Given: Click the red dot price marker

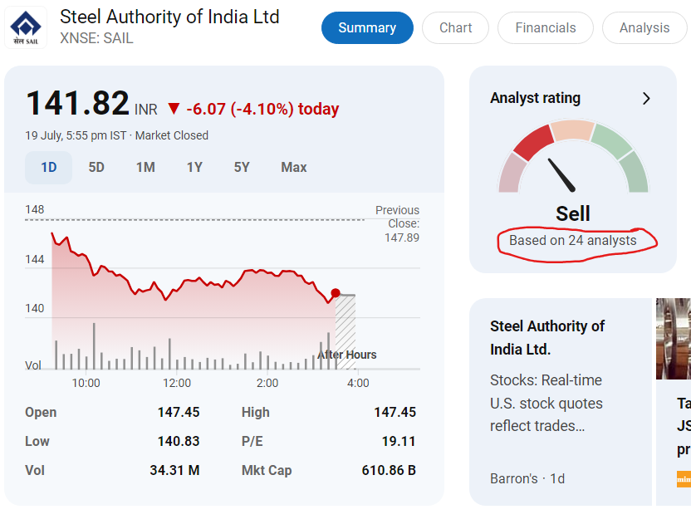Looking at the screenshot, I should 336,293.
